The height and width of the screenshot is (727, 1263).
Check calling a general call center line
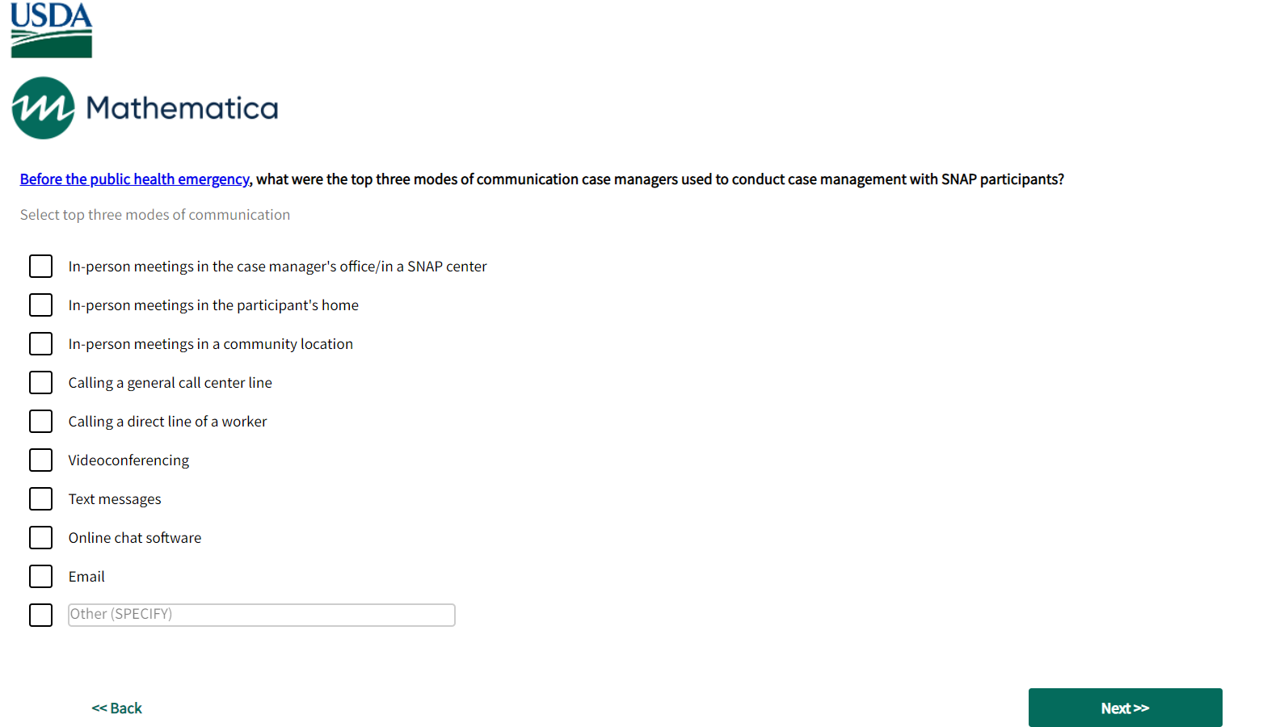(40, 383)
